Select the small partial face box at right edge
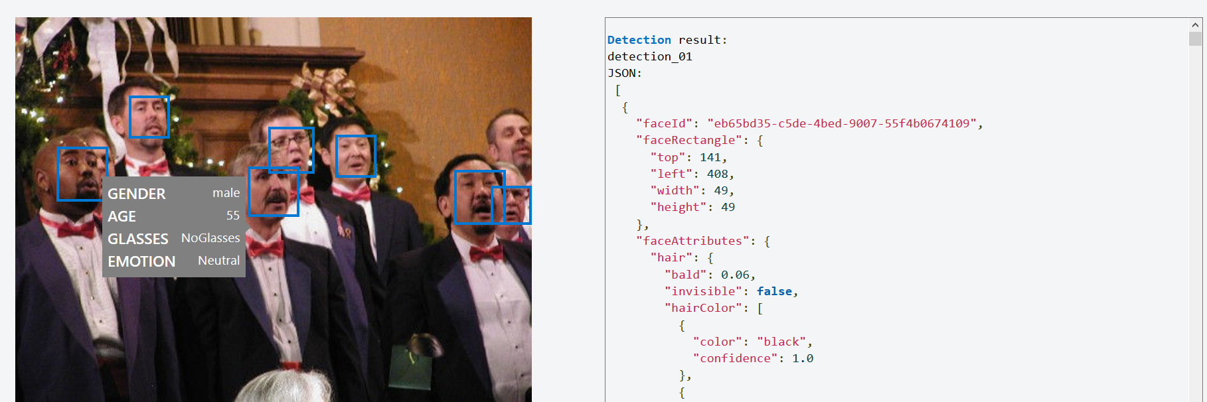 511,205
